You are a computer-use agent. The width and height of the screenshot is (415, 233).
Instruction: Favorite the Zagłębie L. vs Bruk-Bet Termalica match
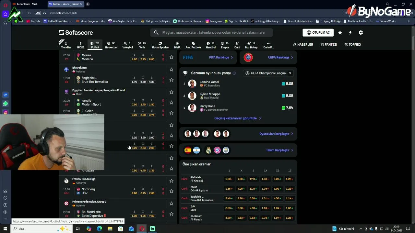click(171, 80)
